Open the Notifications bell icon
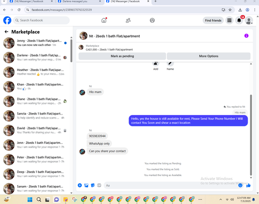 239,20
